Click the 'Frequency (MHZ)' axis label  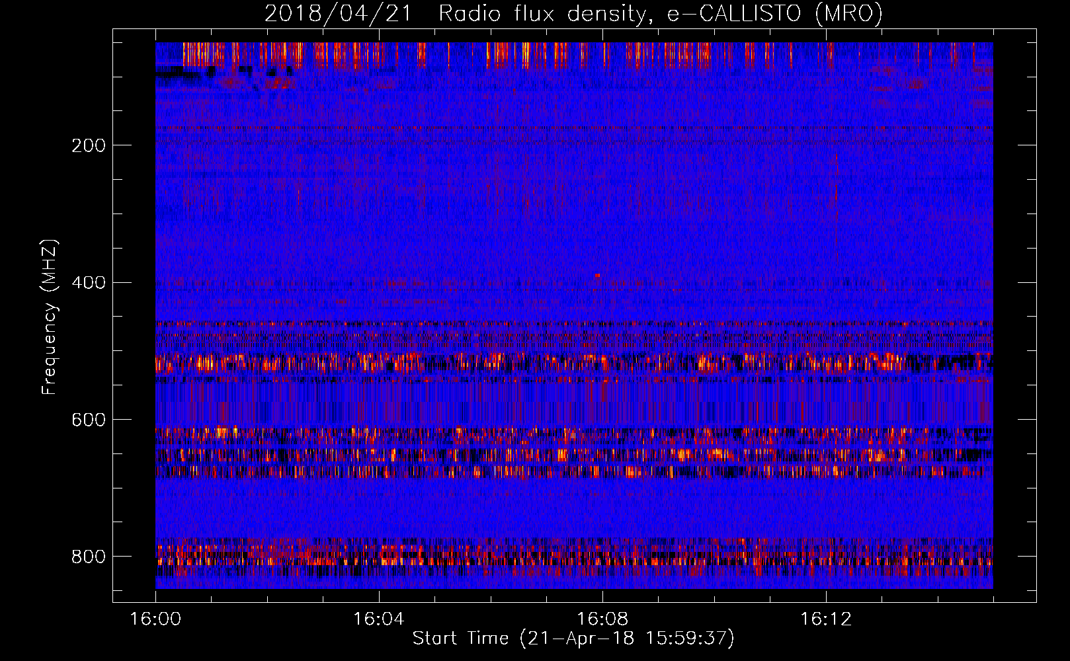(50, 317)
